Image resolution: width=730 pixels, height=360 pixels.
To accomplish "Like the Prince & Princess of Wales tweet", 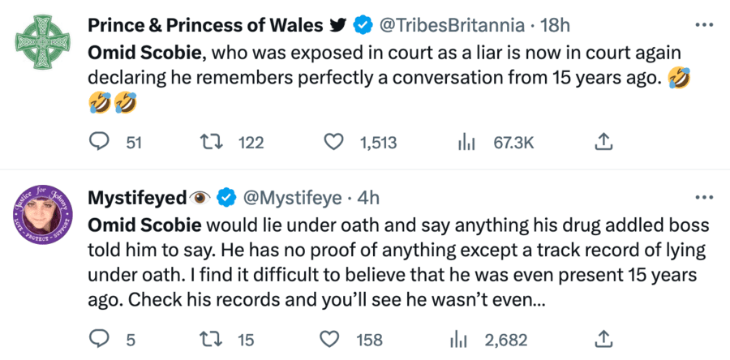I will (334, 142).
